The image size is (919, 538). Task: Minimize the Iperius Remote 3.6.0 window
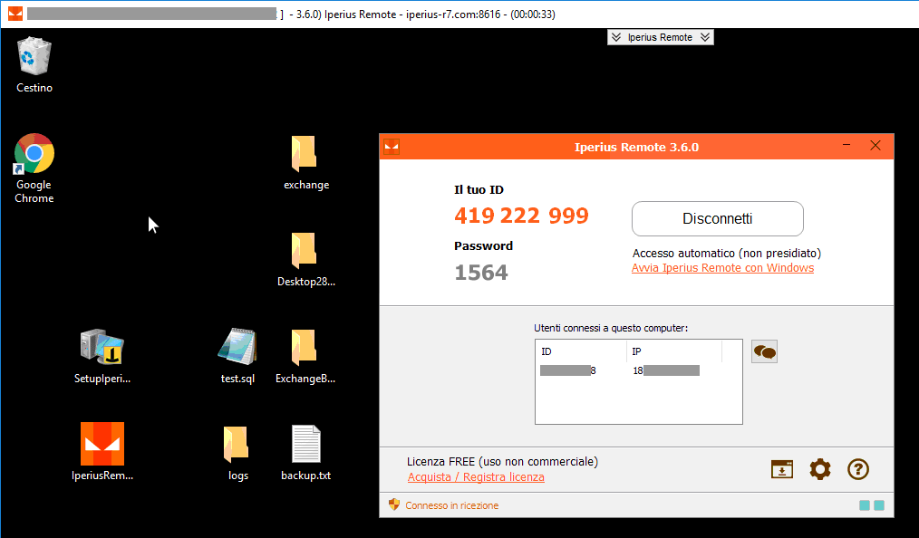tap(846, 146)
